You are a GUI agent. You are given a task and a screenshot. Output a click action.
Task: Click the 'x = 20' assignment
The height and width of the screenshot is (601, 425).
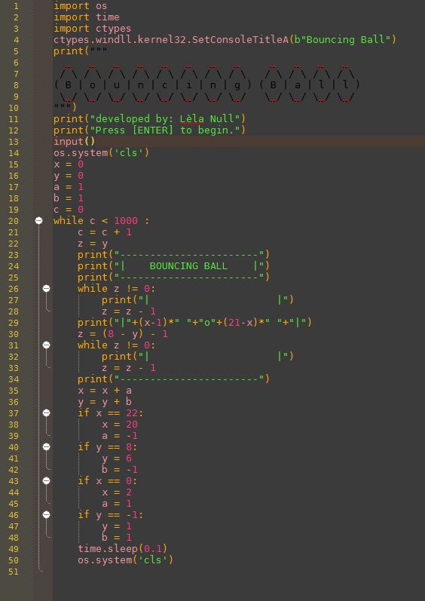click(120, 425)
